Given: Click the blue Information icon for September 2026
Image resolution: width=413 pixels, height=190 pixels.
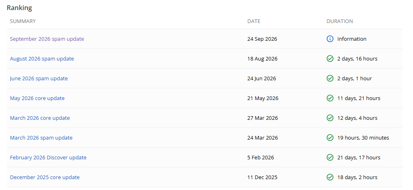Looking at the screenshot, I should coord(330,39).
